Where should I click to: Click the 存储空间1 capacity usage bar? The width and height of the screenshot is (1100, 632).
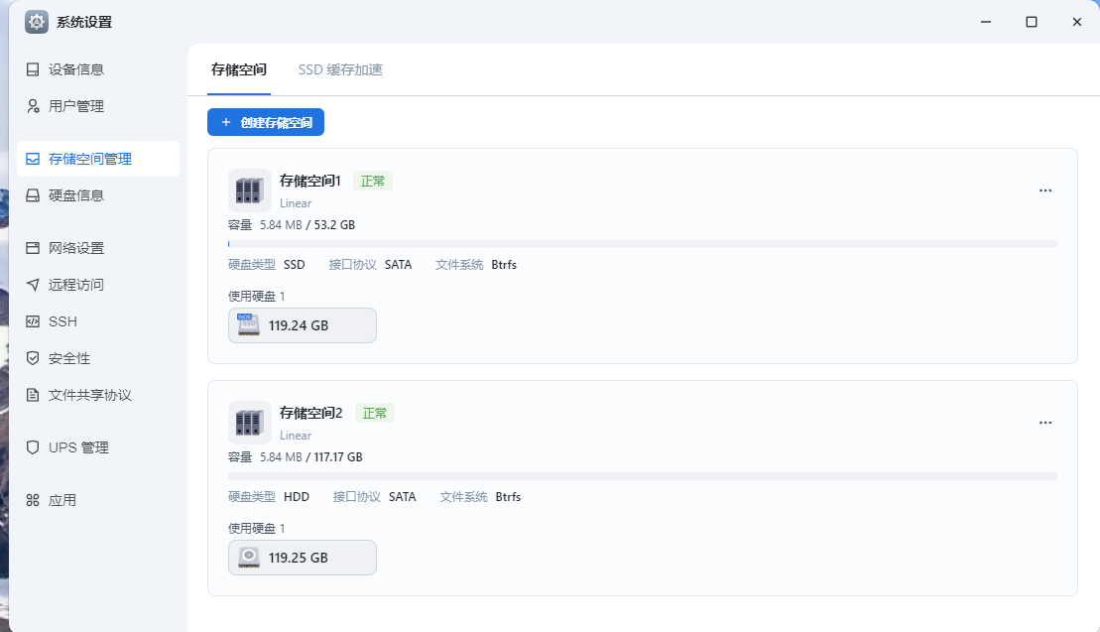[x=643, y=244]
